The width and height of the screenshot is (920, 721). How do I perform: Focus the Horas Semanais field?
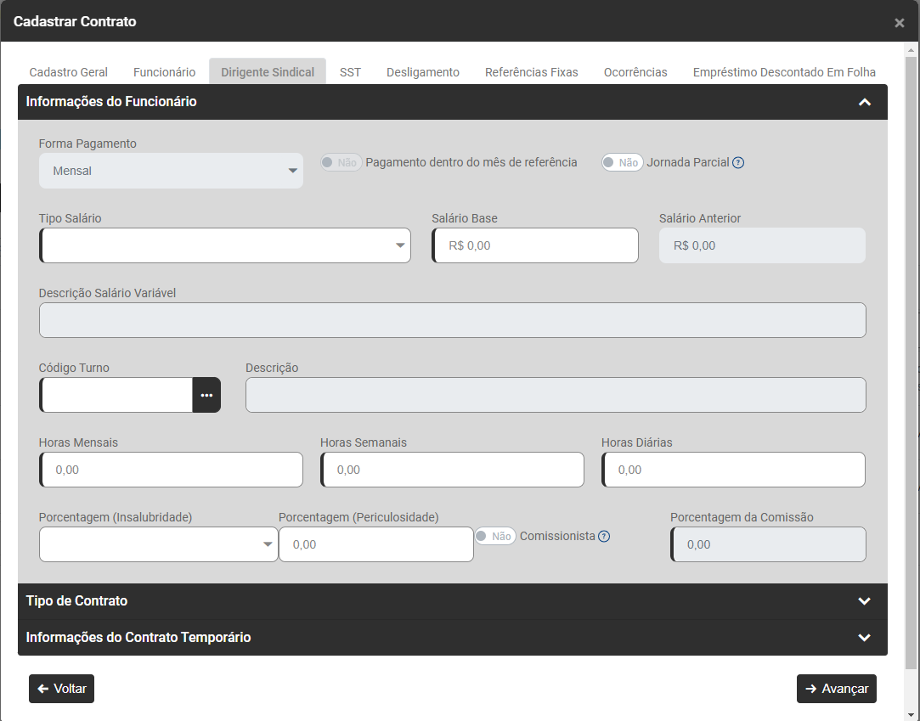(452, 470)
